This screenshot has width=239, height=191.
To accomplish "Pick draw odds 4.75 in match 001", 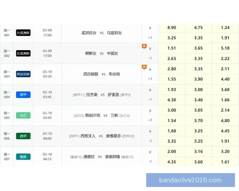I will tap(198, 28).
